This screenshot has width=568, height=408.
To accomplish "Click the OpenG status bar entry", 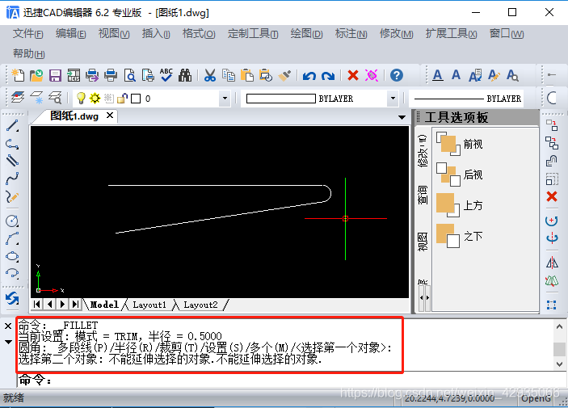I will pos(536,398).
